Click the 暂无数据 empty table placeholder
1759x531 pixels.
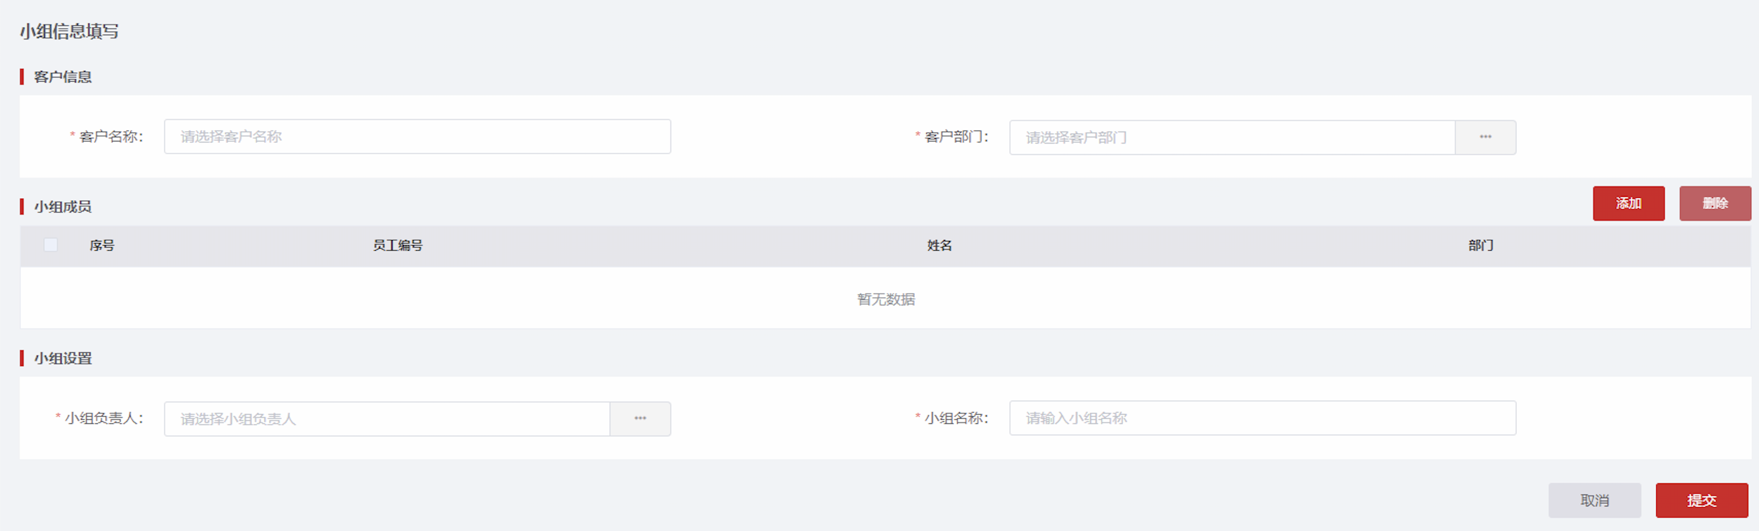(x=886, y=299)
